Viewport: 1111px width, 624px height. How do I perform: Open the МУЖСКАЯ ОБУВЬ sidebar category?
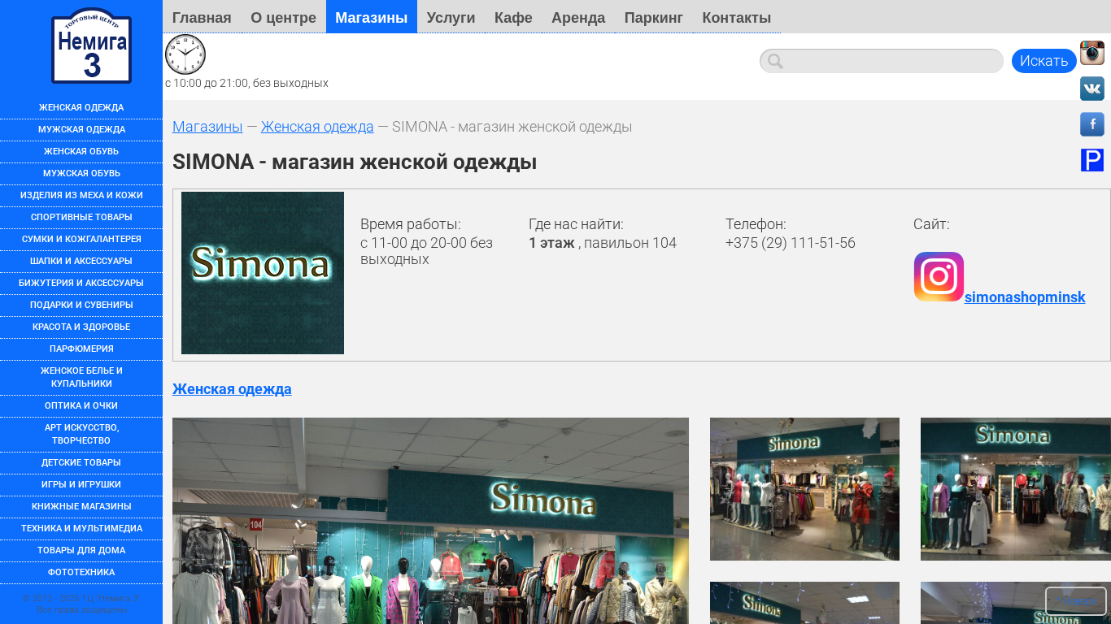pyautogui.click(x=81, y=174)
